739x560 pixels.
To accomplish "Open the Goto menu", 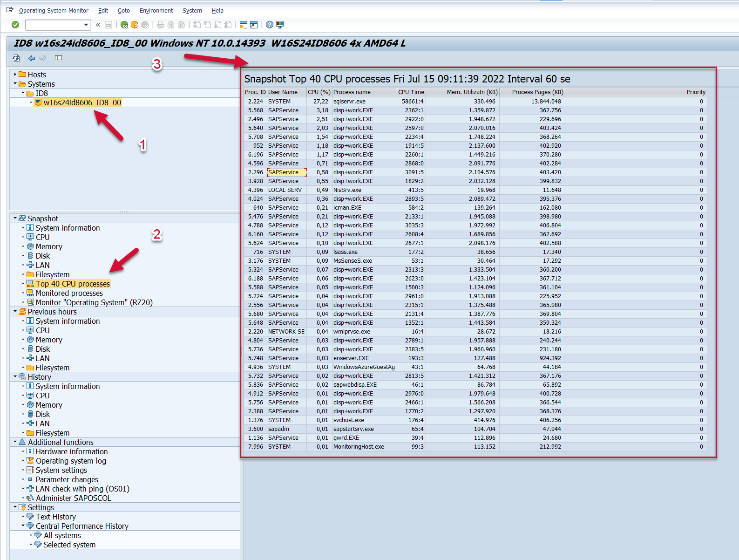I will [123, 10].
